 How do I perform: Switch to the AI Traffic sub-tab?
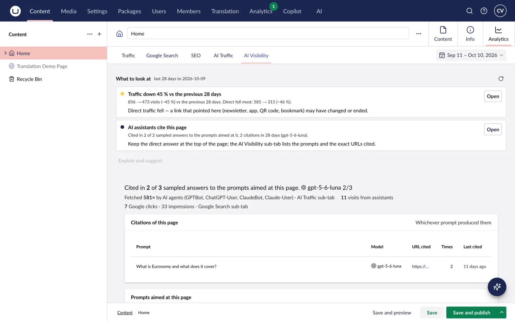(x=223, y=55)
